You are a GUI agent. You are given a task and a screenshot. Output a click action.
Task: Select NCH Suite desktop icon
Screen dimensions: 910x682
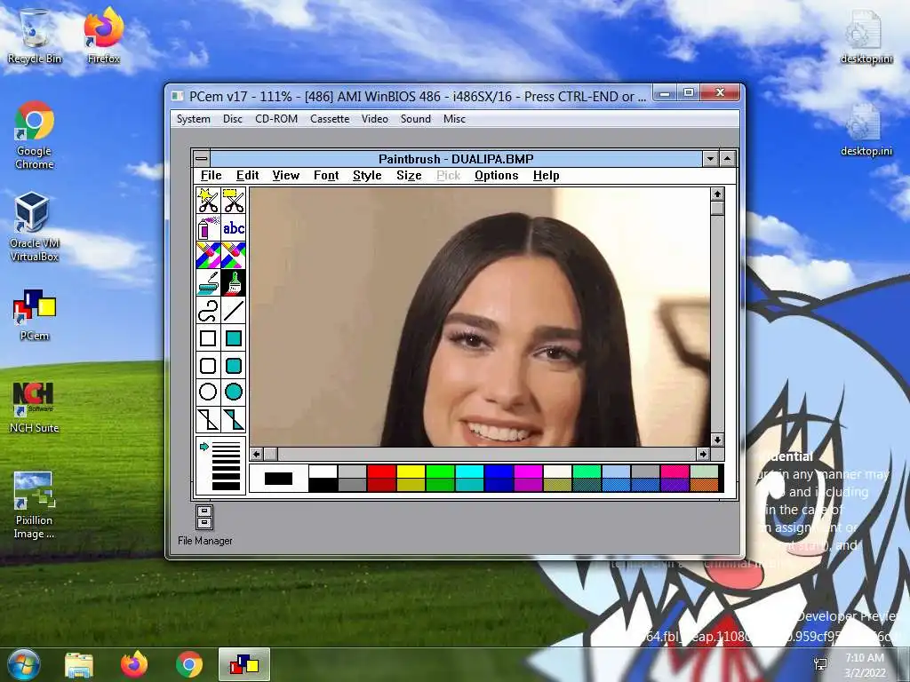click(35, 407)
